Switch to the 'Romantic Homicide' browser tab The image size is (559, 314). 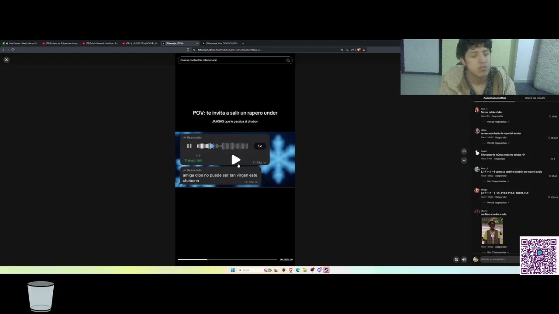[101, 43]
